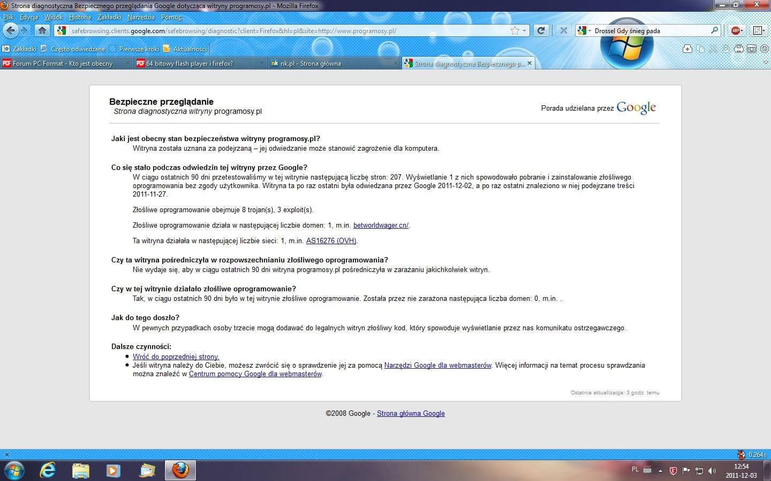Image resolution: width=771 pixels, height=481 pixels.
Task: Open the Historia menu
Action: click(x=80, y=17)
